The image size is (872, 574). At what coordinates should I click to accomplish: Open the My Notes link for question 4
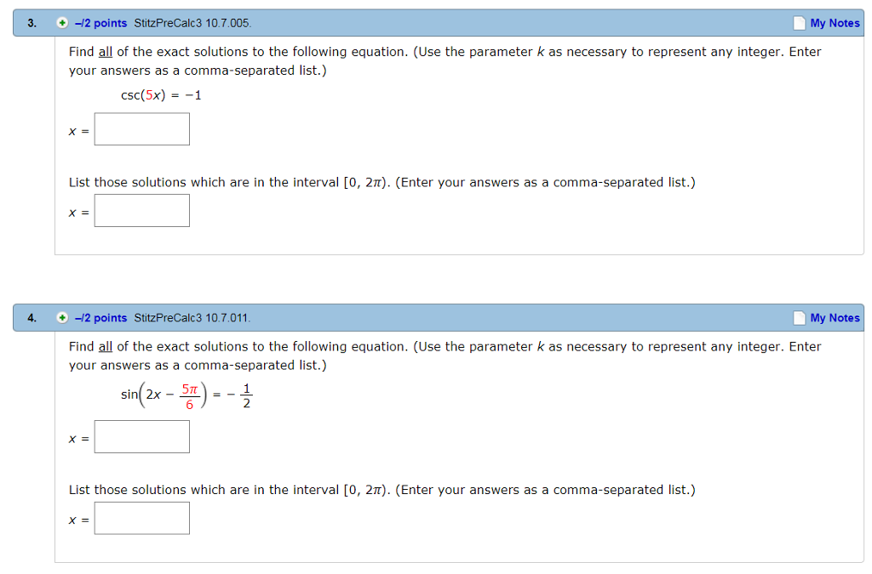coord(835,318)
